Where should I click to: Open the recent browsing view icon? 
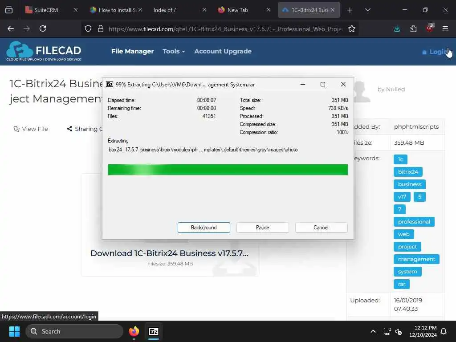9,10
